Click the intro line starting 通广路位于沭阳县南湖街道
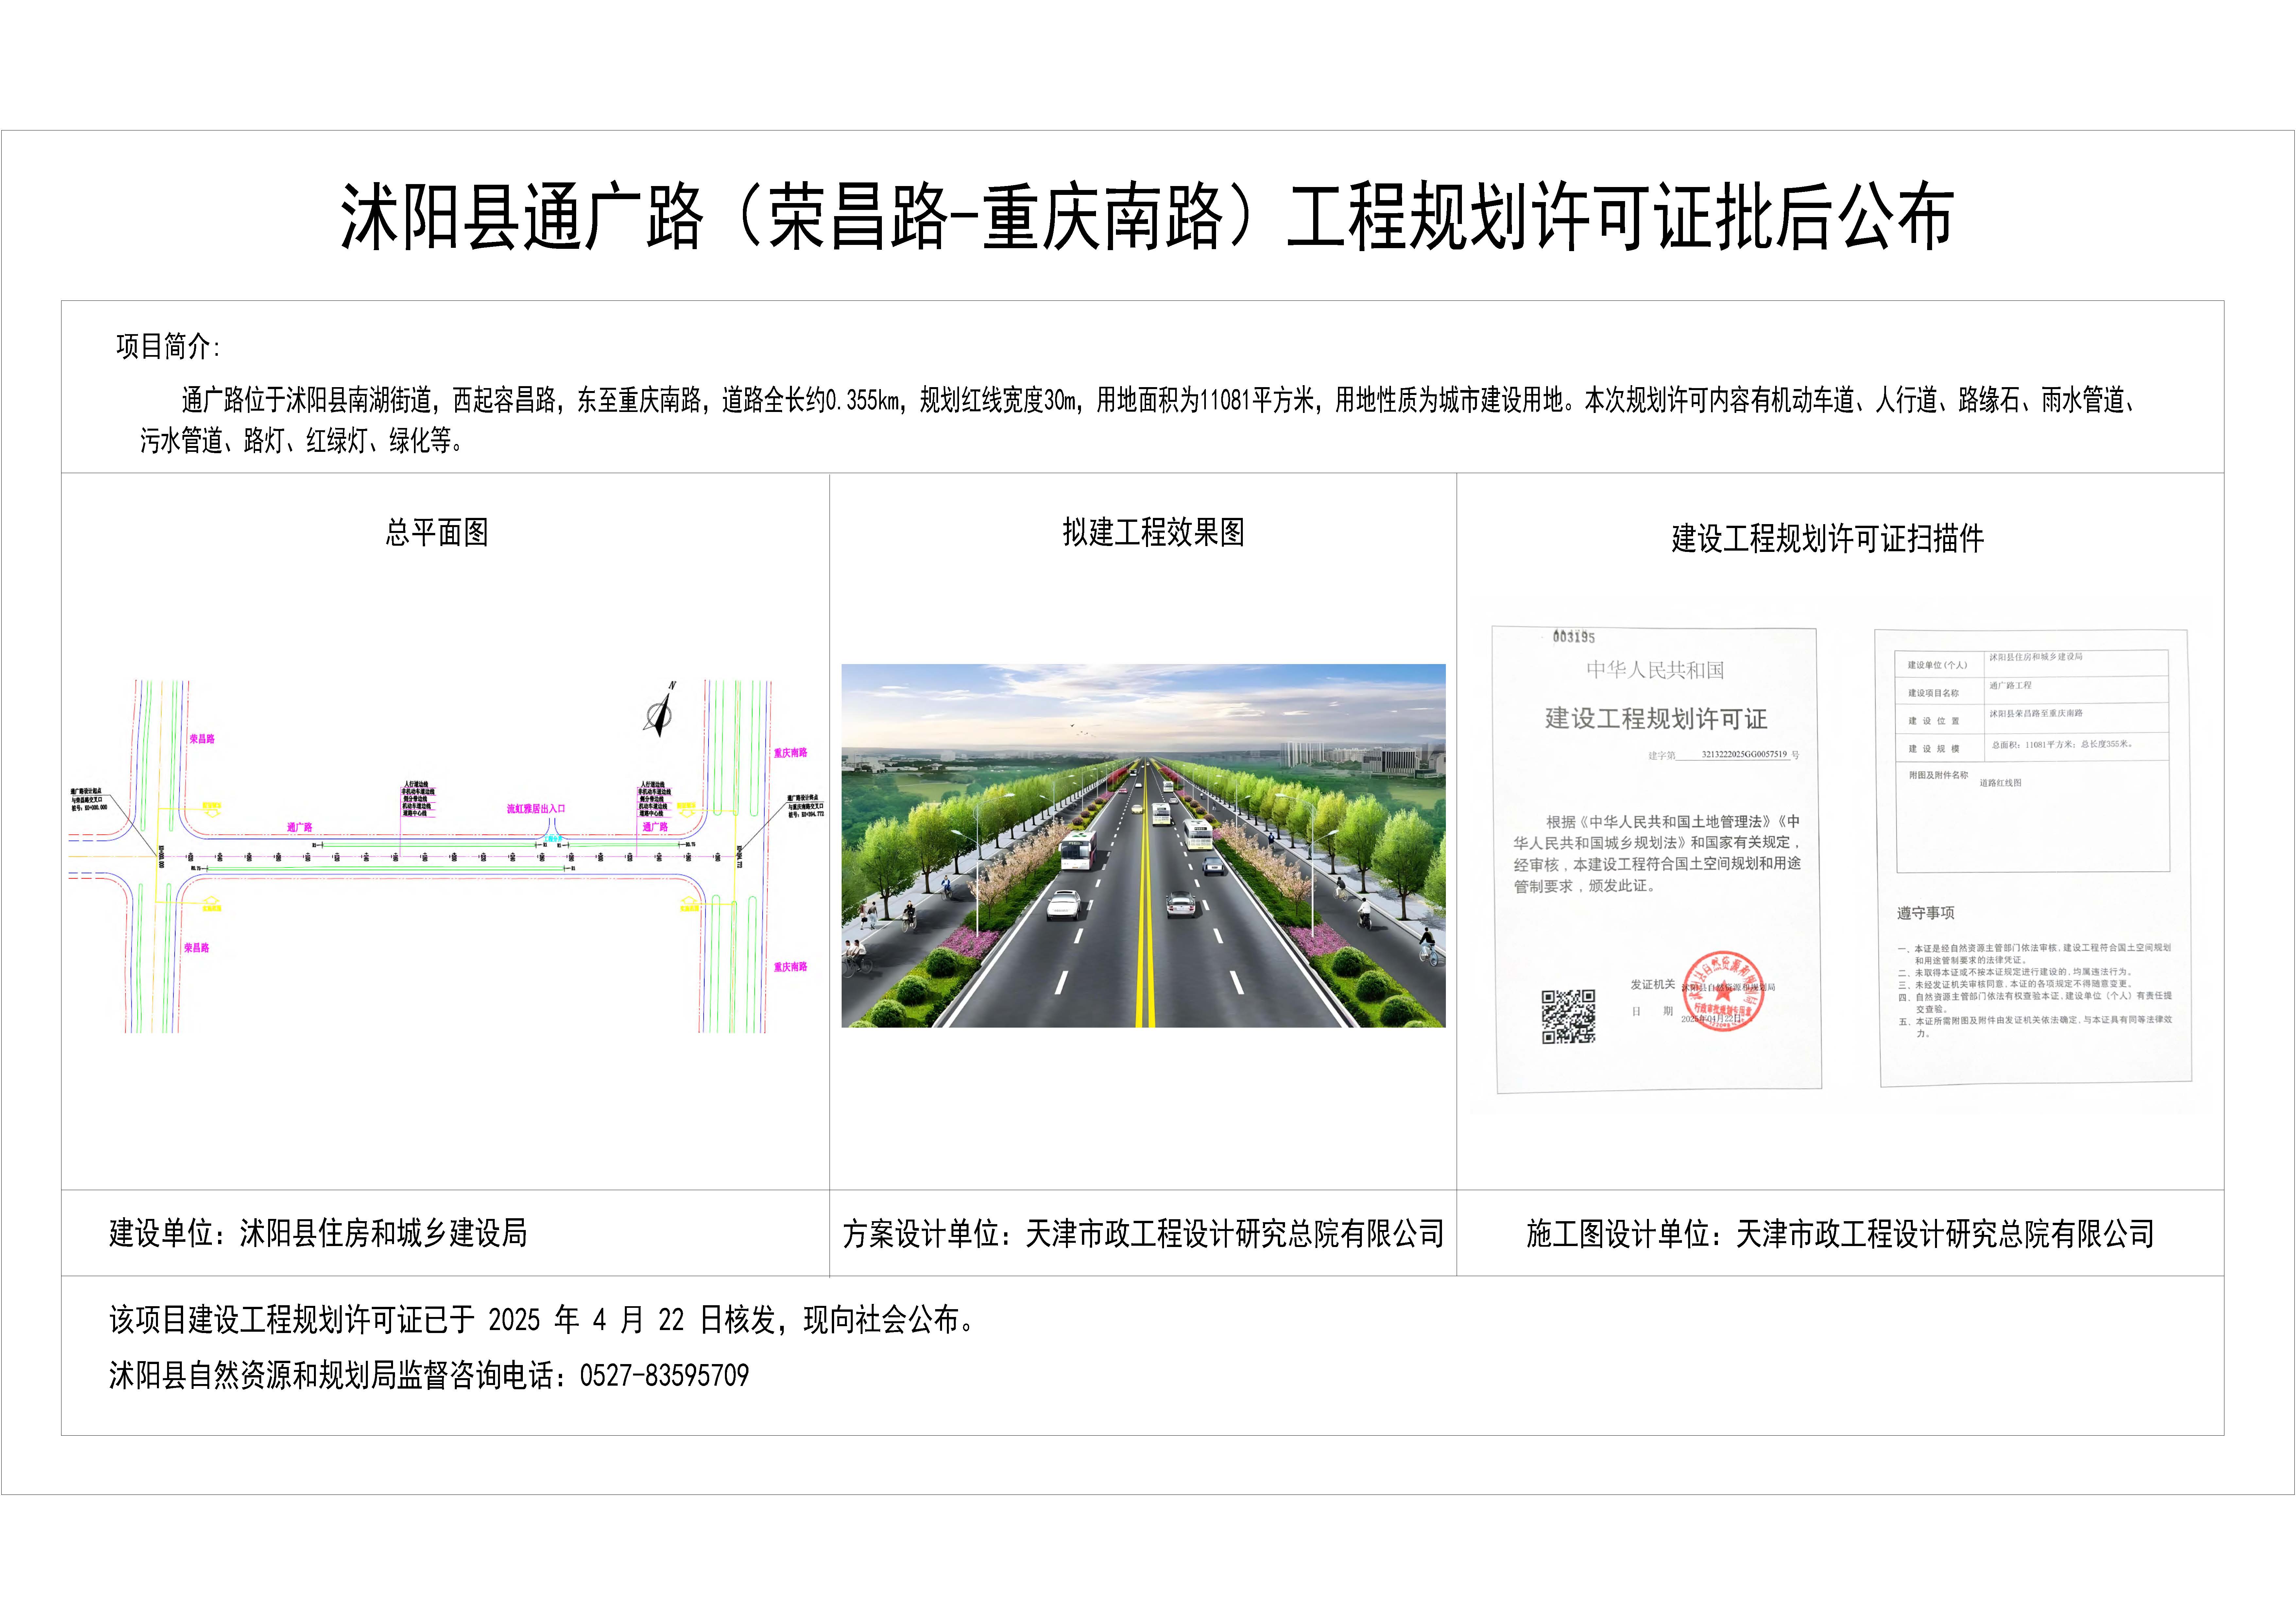This screenshot has width=2296, height=1624. [1160, 400]
